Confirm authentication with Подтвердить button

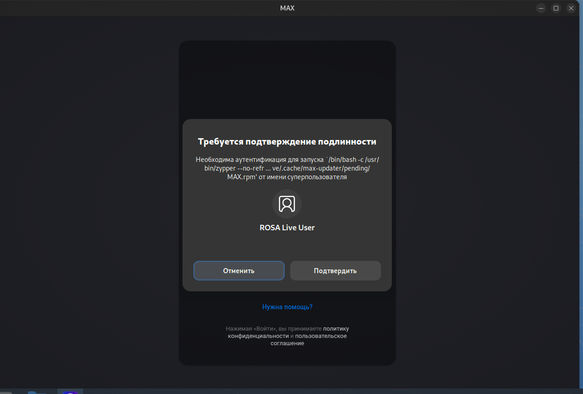335,270
